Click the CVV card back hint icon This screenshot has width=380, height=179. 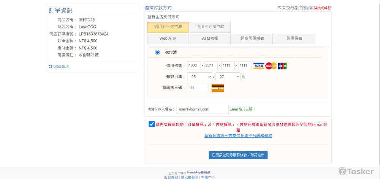coord(218,88)
